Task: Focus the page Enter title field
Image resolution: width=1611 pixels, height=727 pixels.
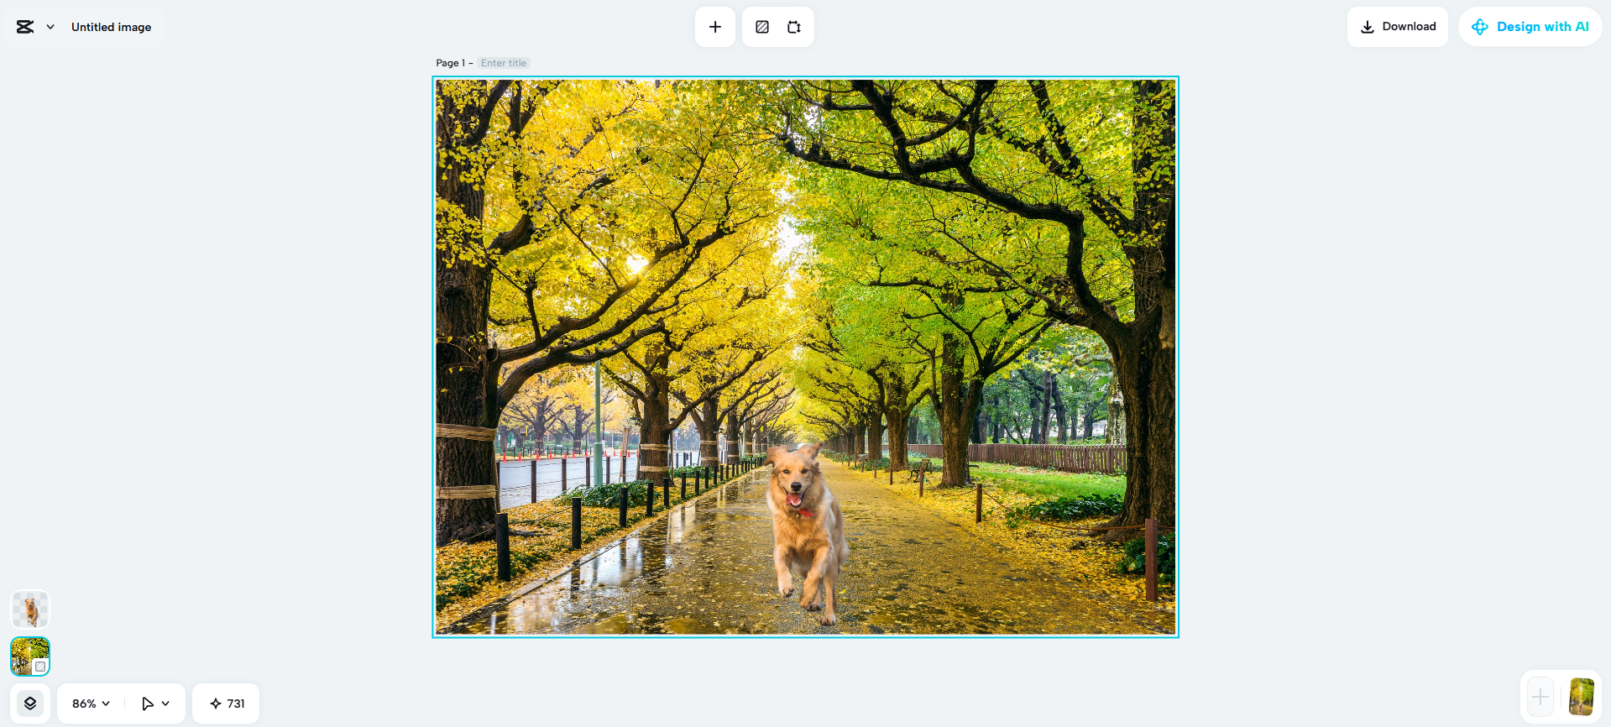Action: 504,63
